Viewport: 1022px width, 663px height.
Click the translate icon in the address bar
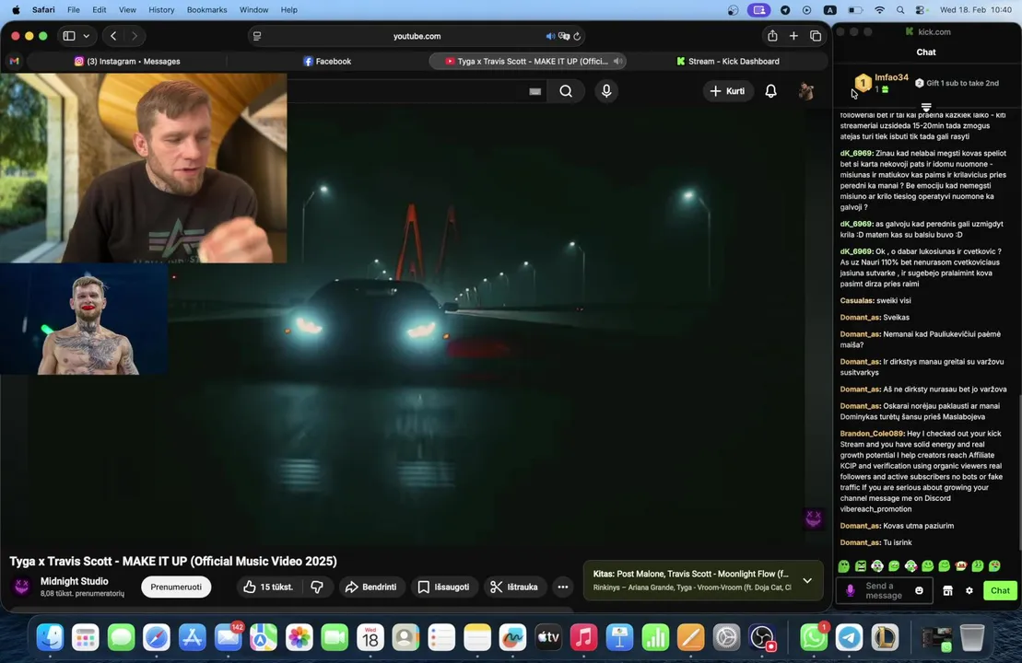coord(564,37)
